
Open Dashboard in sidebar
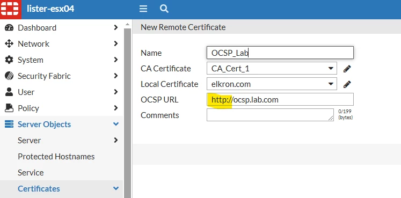(x=37, y=27)
